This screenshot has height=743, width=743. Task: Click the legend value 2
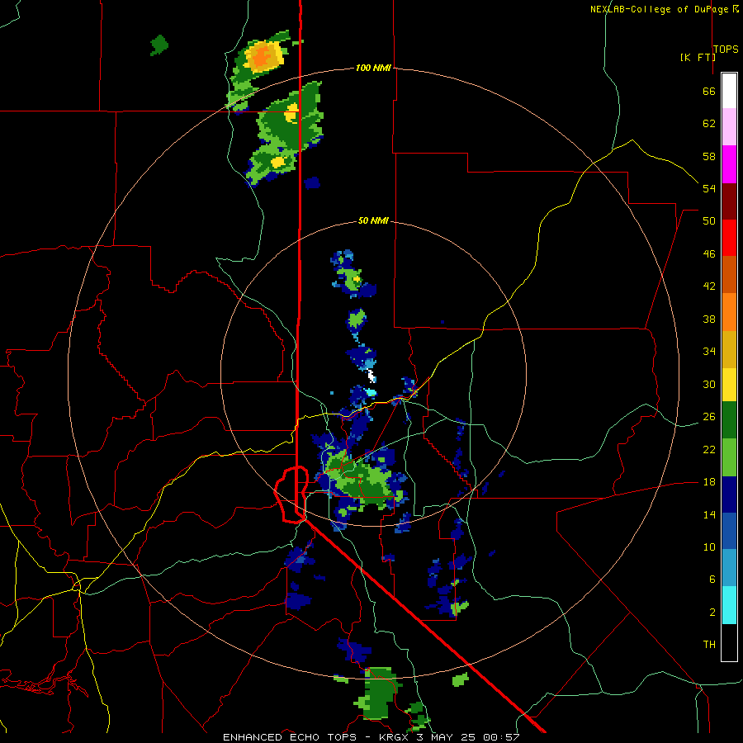pos(712,612)
